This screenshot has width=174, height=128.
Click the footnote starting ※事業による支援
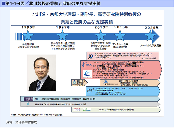point(37,115)
